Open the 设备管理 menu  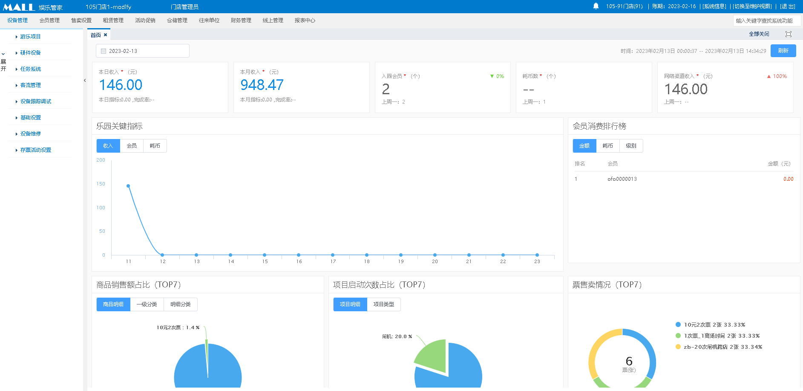[17, 20]
